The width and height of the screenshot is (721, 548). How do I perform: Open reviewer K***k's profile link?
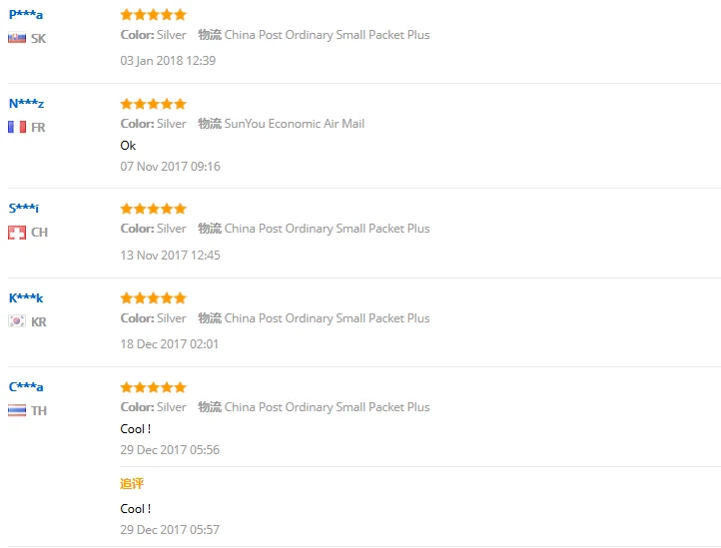tap(26, 297)
